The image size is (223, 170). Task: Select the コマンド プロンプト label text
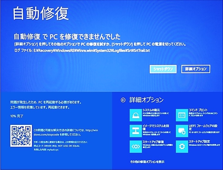[x=198, y=110]
